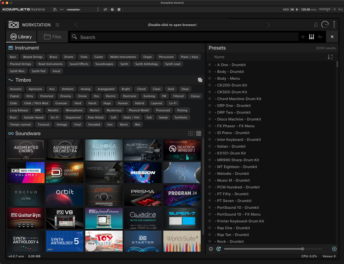
Task: Star the 'Rock - Drumkit' preset
Action: tap(210, 241)
